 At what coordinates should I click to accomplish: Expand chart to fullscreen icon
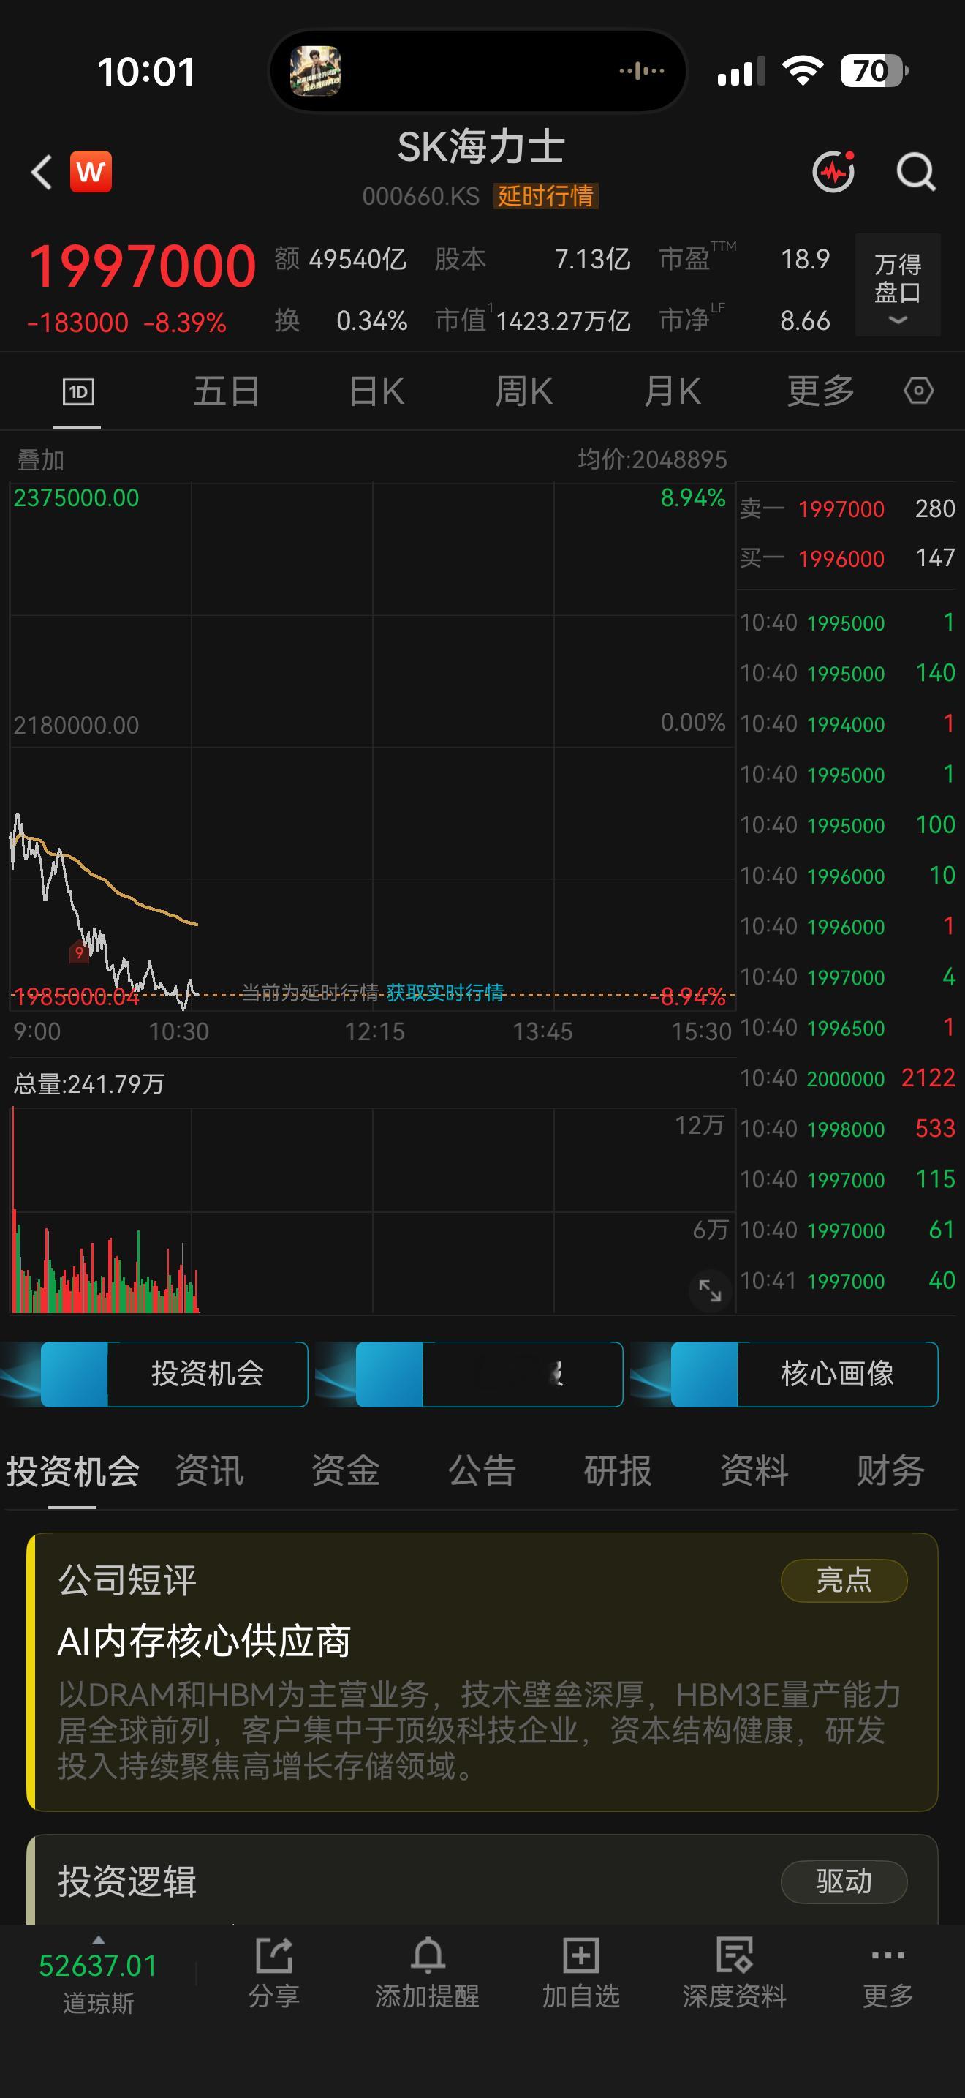pyautogui.click(x=710, y=1290)
